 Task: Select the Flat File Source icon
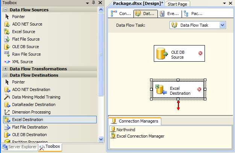click(x=7, y=39)
